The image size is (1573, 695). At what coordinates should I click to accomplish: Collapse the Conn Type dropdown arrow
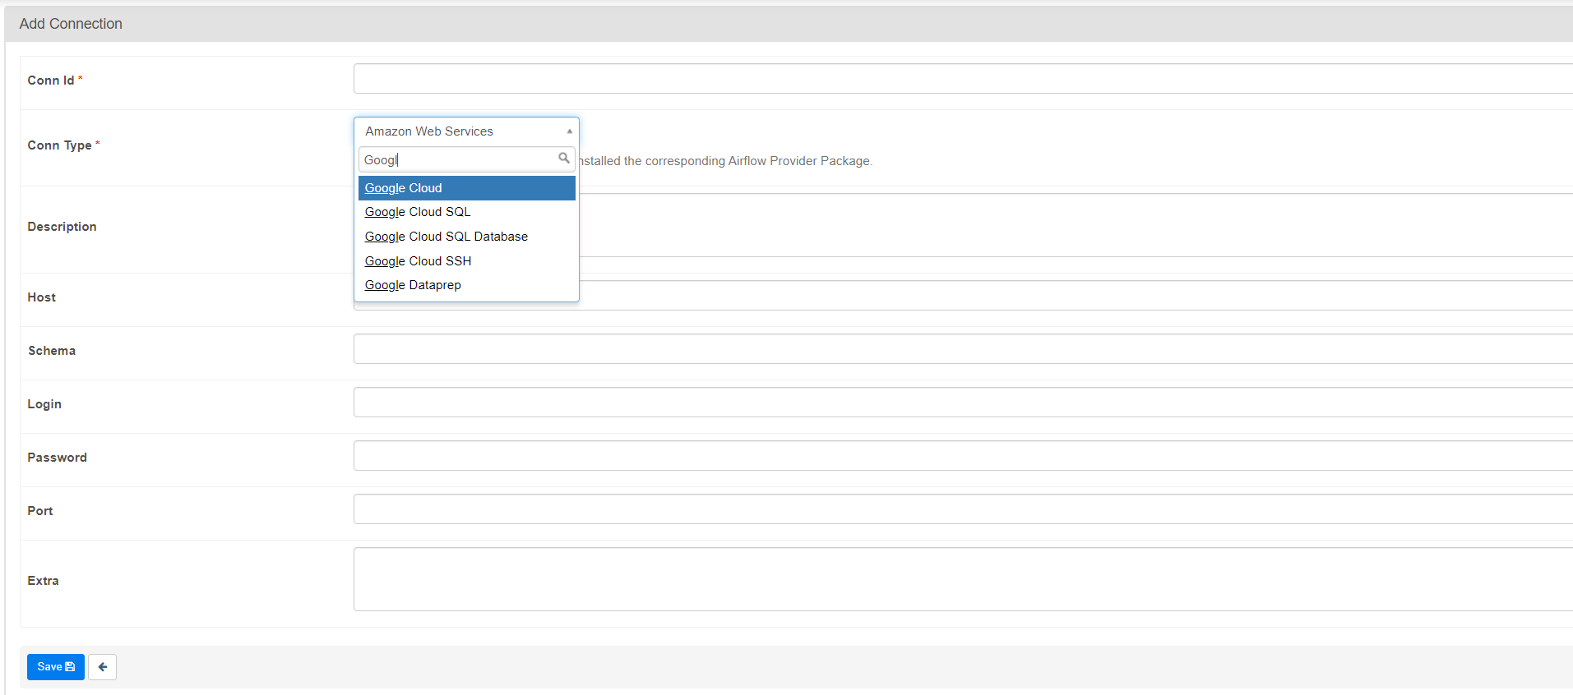click(569, 131)
